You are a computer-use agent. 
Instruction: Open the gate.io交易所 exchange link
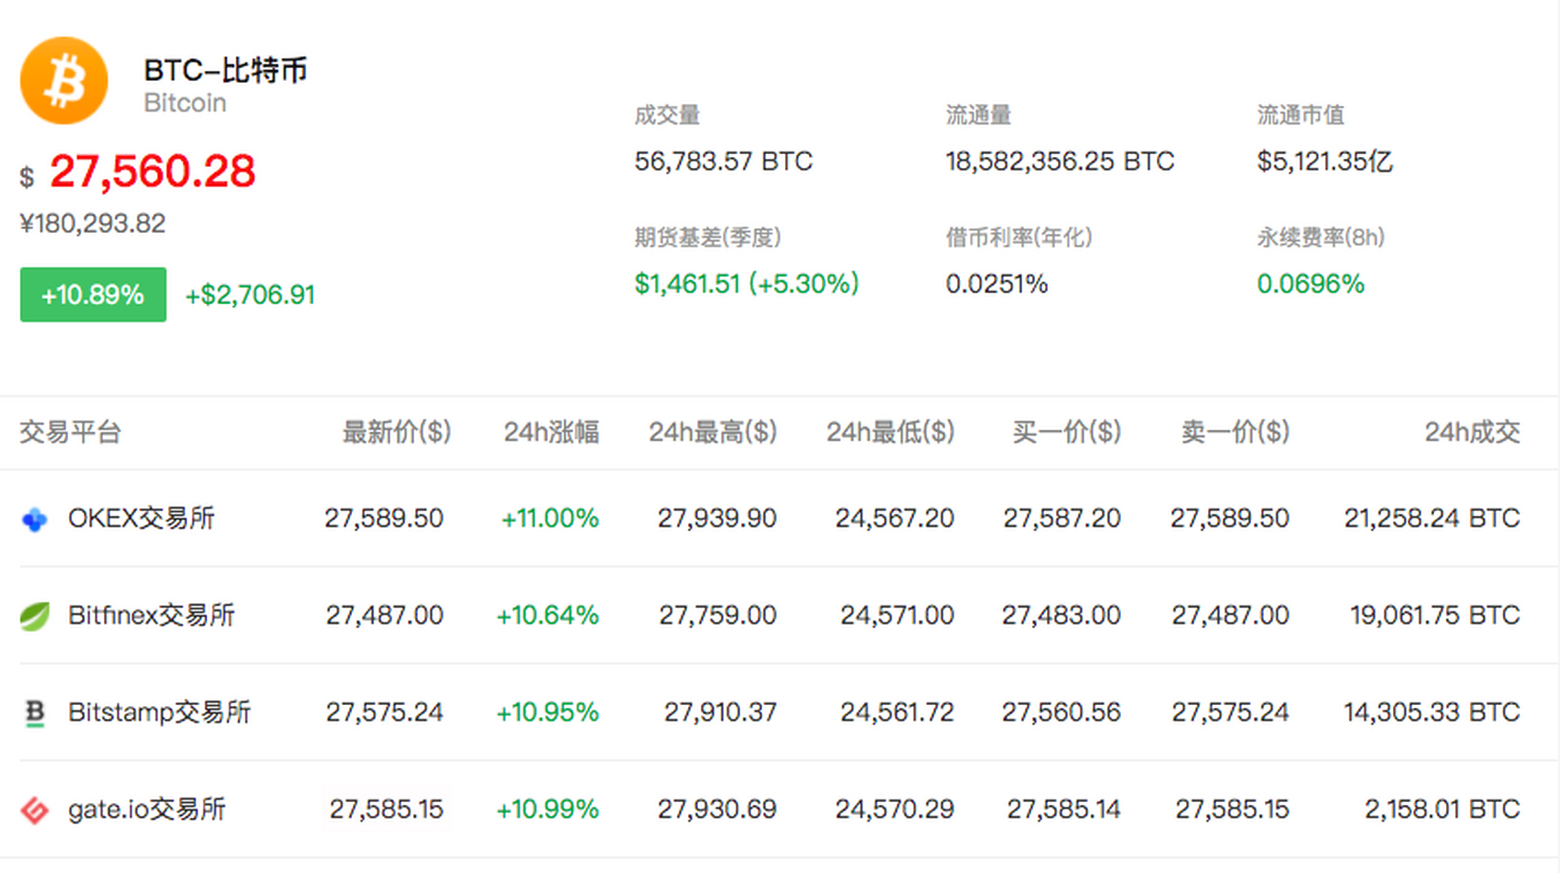[147, 810]
